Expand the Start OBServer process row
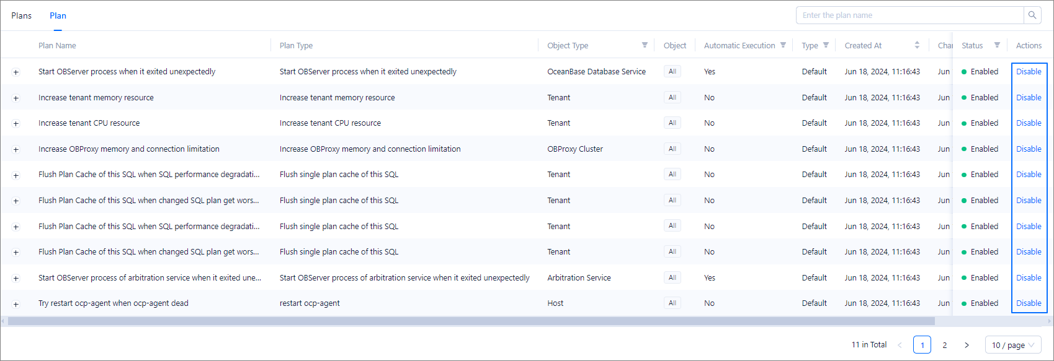1054x361 pixels. tap(16, 72)
